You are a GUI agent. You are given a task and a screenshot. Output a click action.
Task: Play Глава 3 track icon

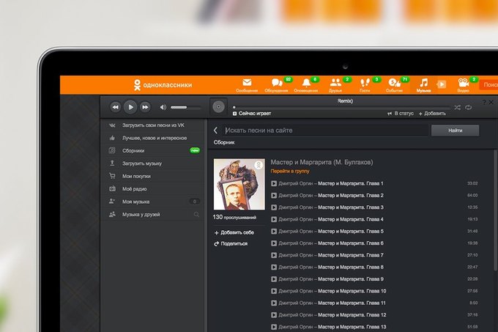(x=274, y=207)
